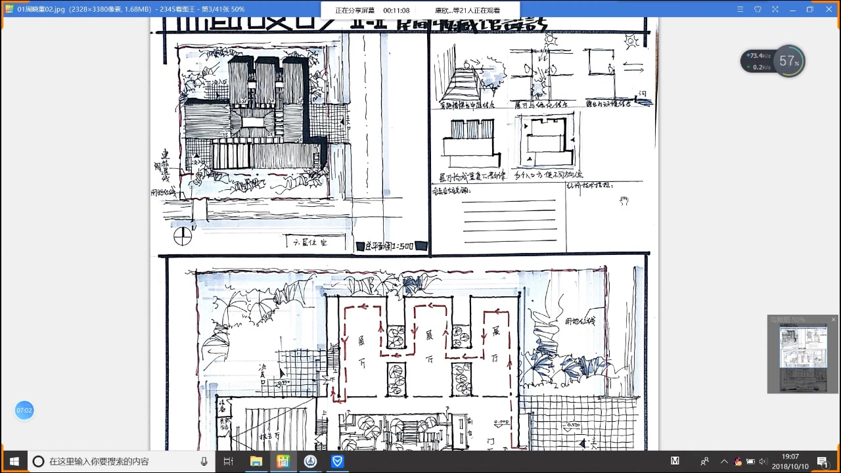Viewport: 841px width, 473px height.
Task: Open the Action Center notification icon
Action: pos(822,462)
